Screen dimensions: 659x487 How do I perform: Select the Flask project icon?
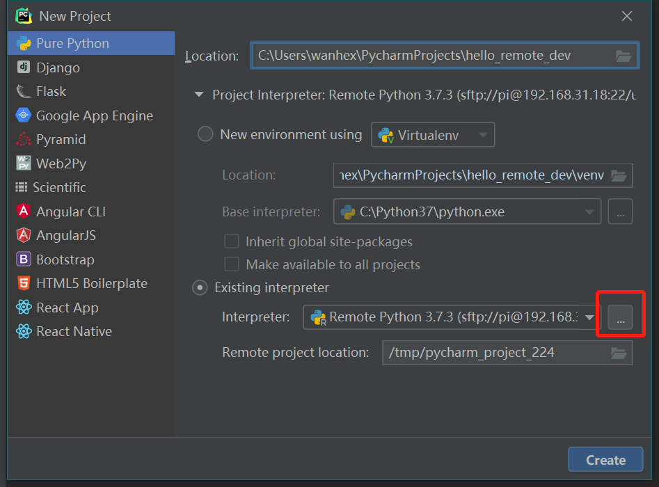(24, 91)
